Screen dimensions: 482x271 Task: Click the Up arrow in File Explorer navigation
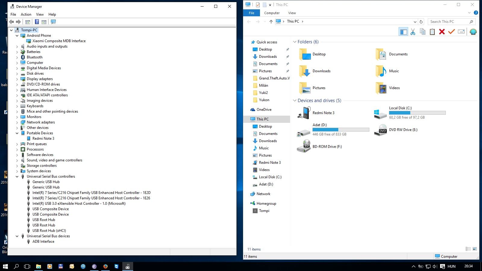point(271,21)
